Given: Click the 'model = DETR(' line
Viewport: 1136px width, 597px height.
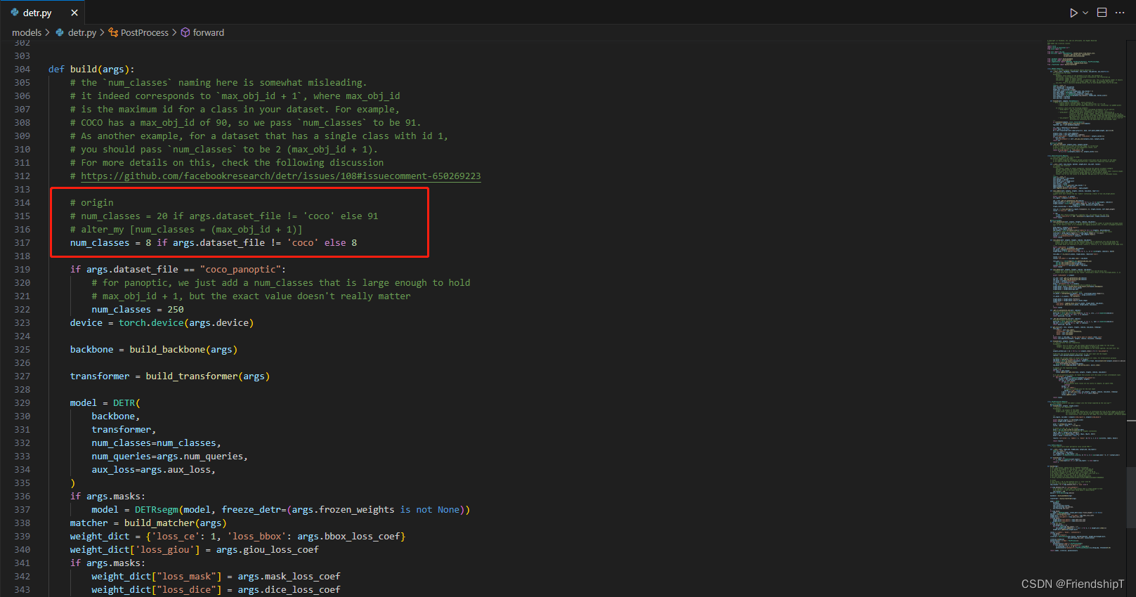Looking at the screenshot, I should 105,403.
